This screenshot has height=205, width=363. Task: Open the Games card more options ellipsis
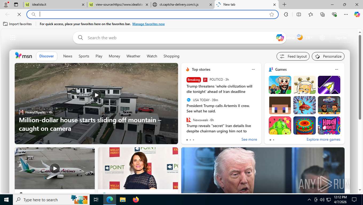coord(337,69)
